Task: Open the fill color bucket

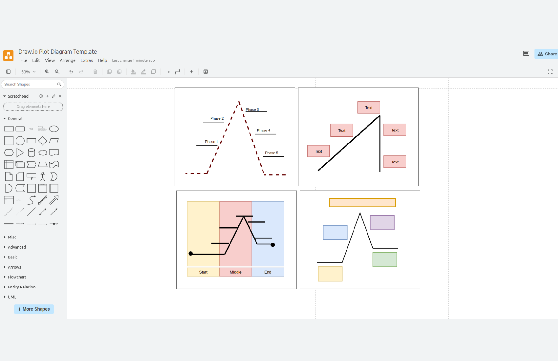Action: (133, 72)
